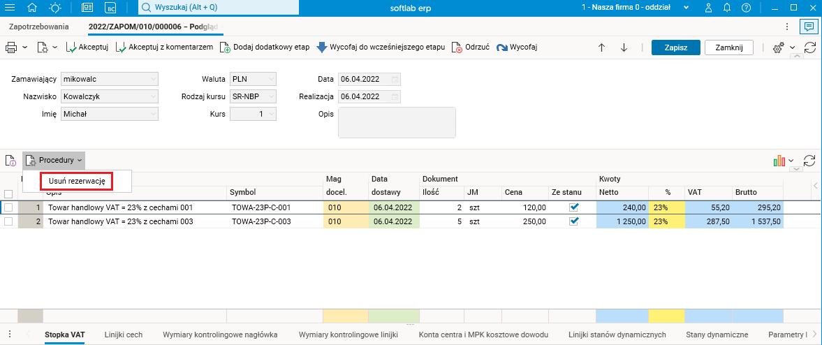Viewport: 822px width, 345px height.
Task: Open document procedures gear icon in top toolbar
Action: click(x=43, y=47)
